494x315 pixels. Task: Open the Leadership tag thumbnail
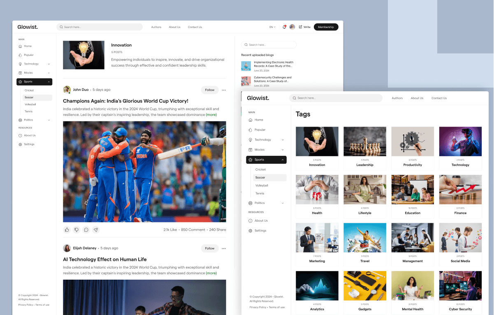pyautogui.click(x=365, y=141)
